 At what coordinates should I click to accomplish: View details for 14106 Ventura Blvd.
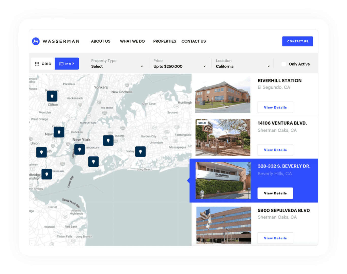pyautogui.click(x=275, y=150)
